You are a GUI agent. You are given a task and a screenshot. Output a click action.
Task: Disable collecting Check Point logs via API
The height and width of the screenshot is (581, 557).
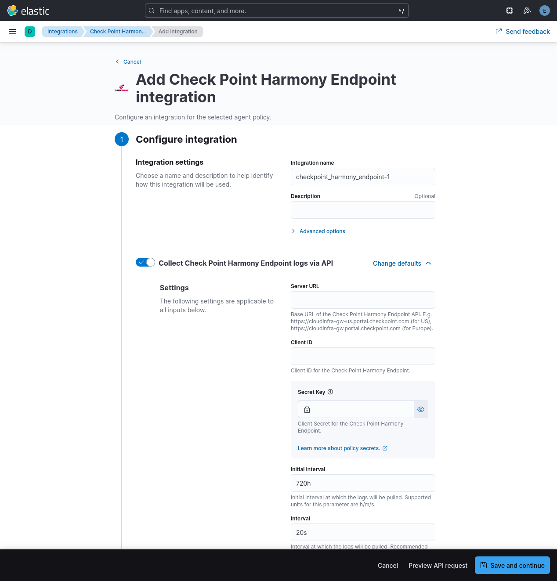(145, 262)
